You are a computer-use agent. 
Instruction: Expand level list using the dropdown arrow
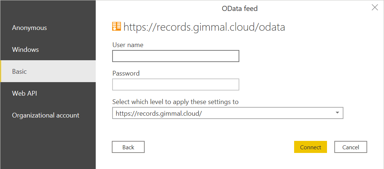(x=337, y=113)
